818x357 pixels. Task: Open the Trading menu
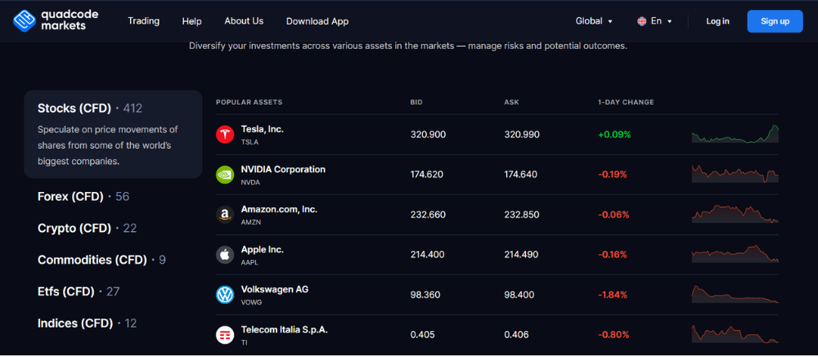pyautogui.click(x=143, y=21)
